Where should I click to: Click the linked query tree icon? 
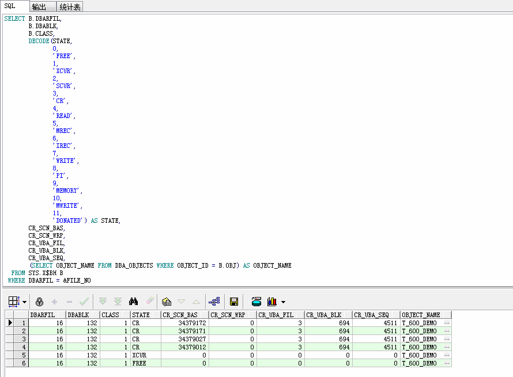coord(214,302)
